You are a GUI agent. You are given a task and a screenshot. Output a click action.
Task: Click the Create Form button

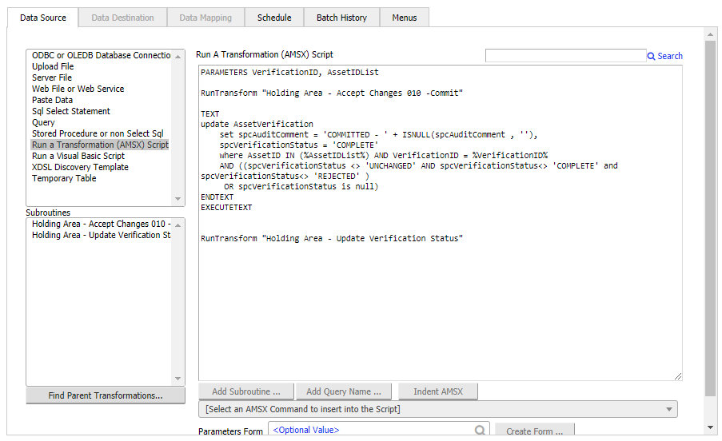[x=535, y=431]
